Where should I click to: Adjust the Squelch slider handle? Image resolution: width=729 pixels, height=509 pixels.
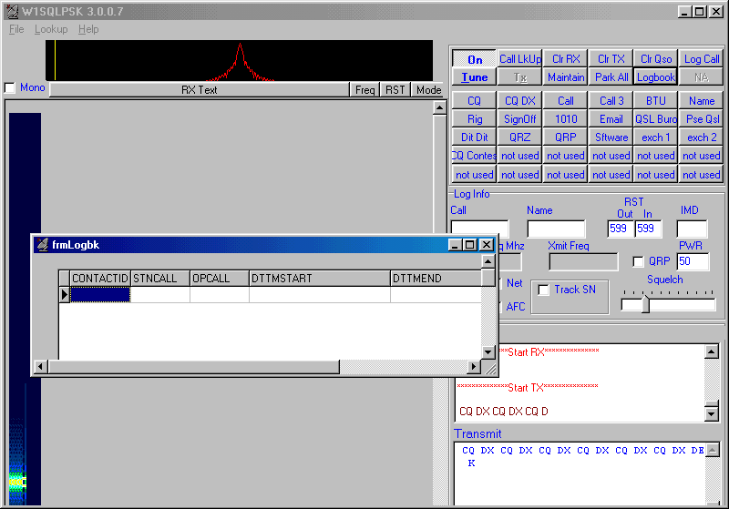click(645, 304)
